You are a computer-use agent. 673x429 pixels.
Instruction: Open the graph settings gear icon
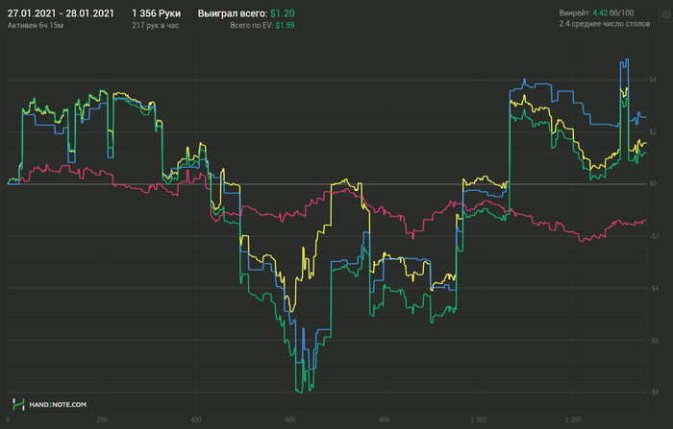tap(666, 14)
